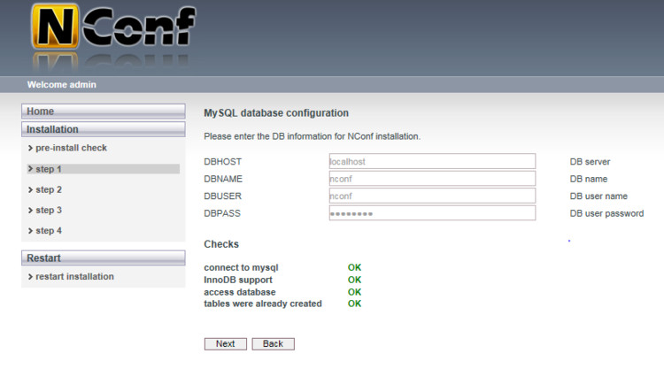Go to the pre-install check link

71,148
